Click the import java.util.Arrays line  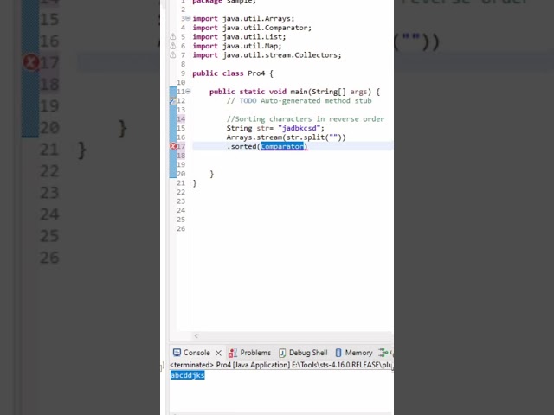point(243,19)
